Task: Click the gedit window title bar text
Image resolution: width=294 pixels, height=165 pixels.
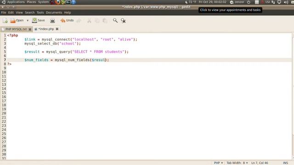Action: (156, 7)
